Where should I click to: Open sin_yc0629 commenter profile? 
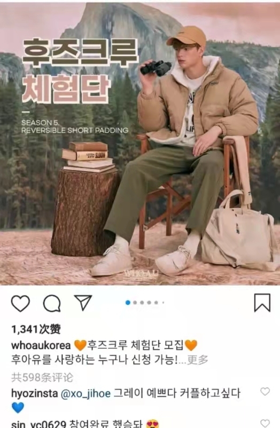[38, 424]
